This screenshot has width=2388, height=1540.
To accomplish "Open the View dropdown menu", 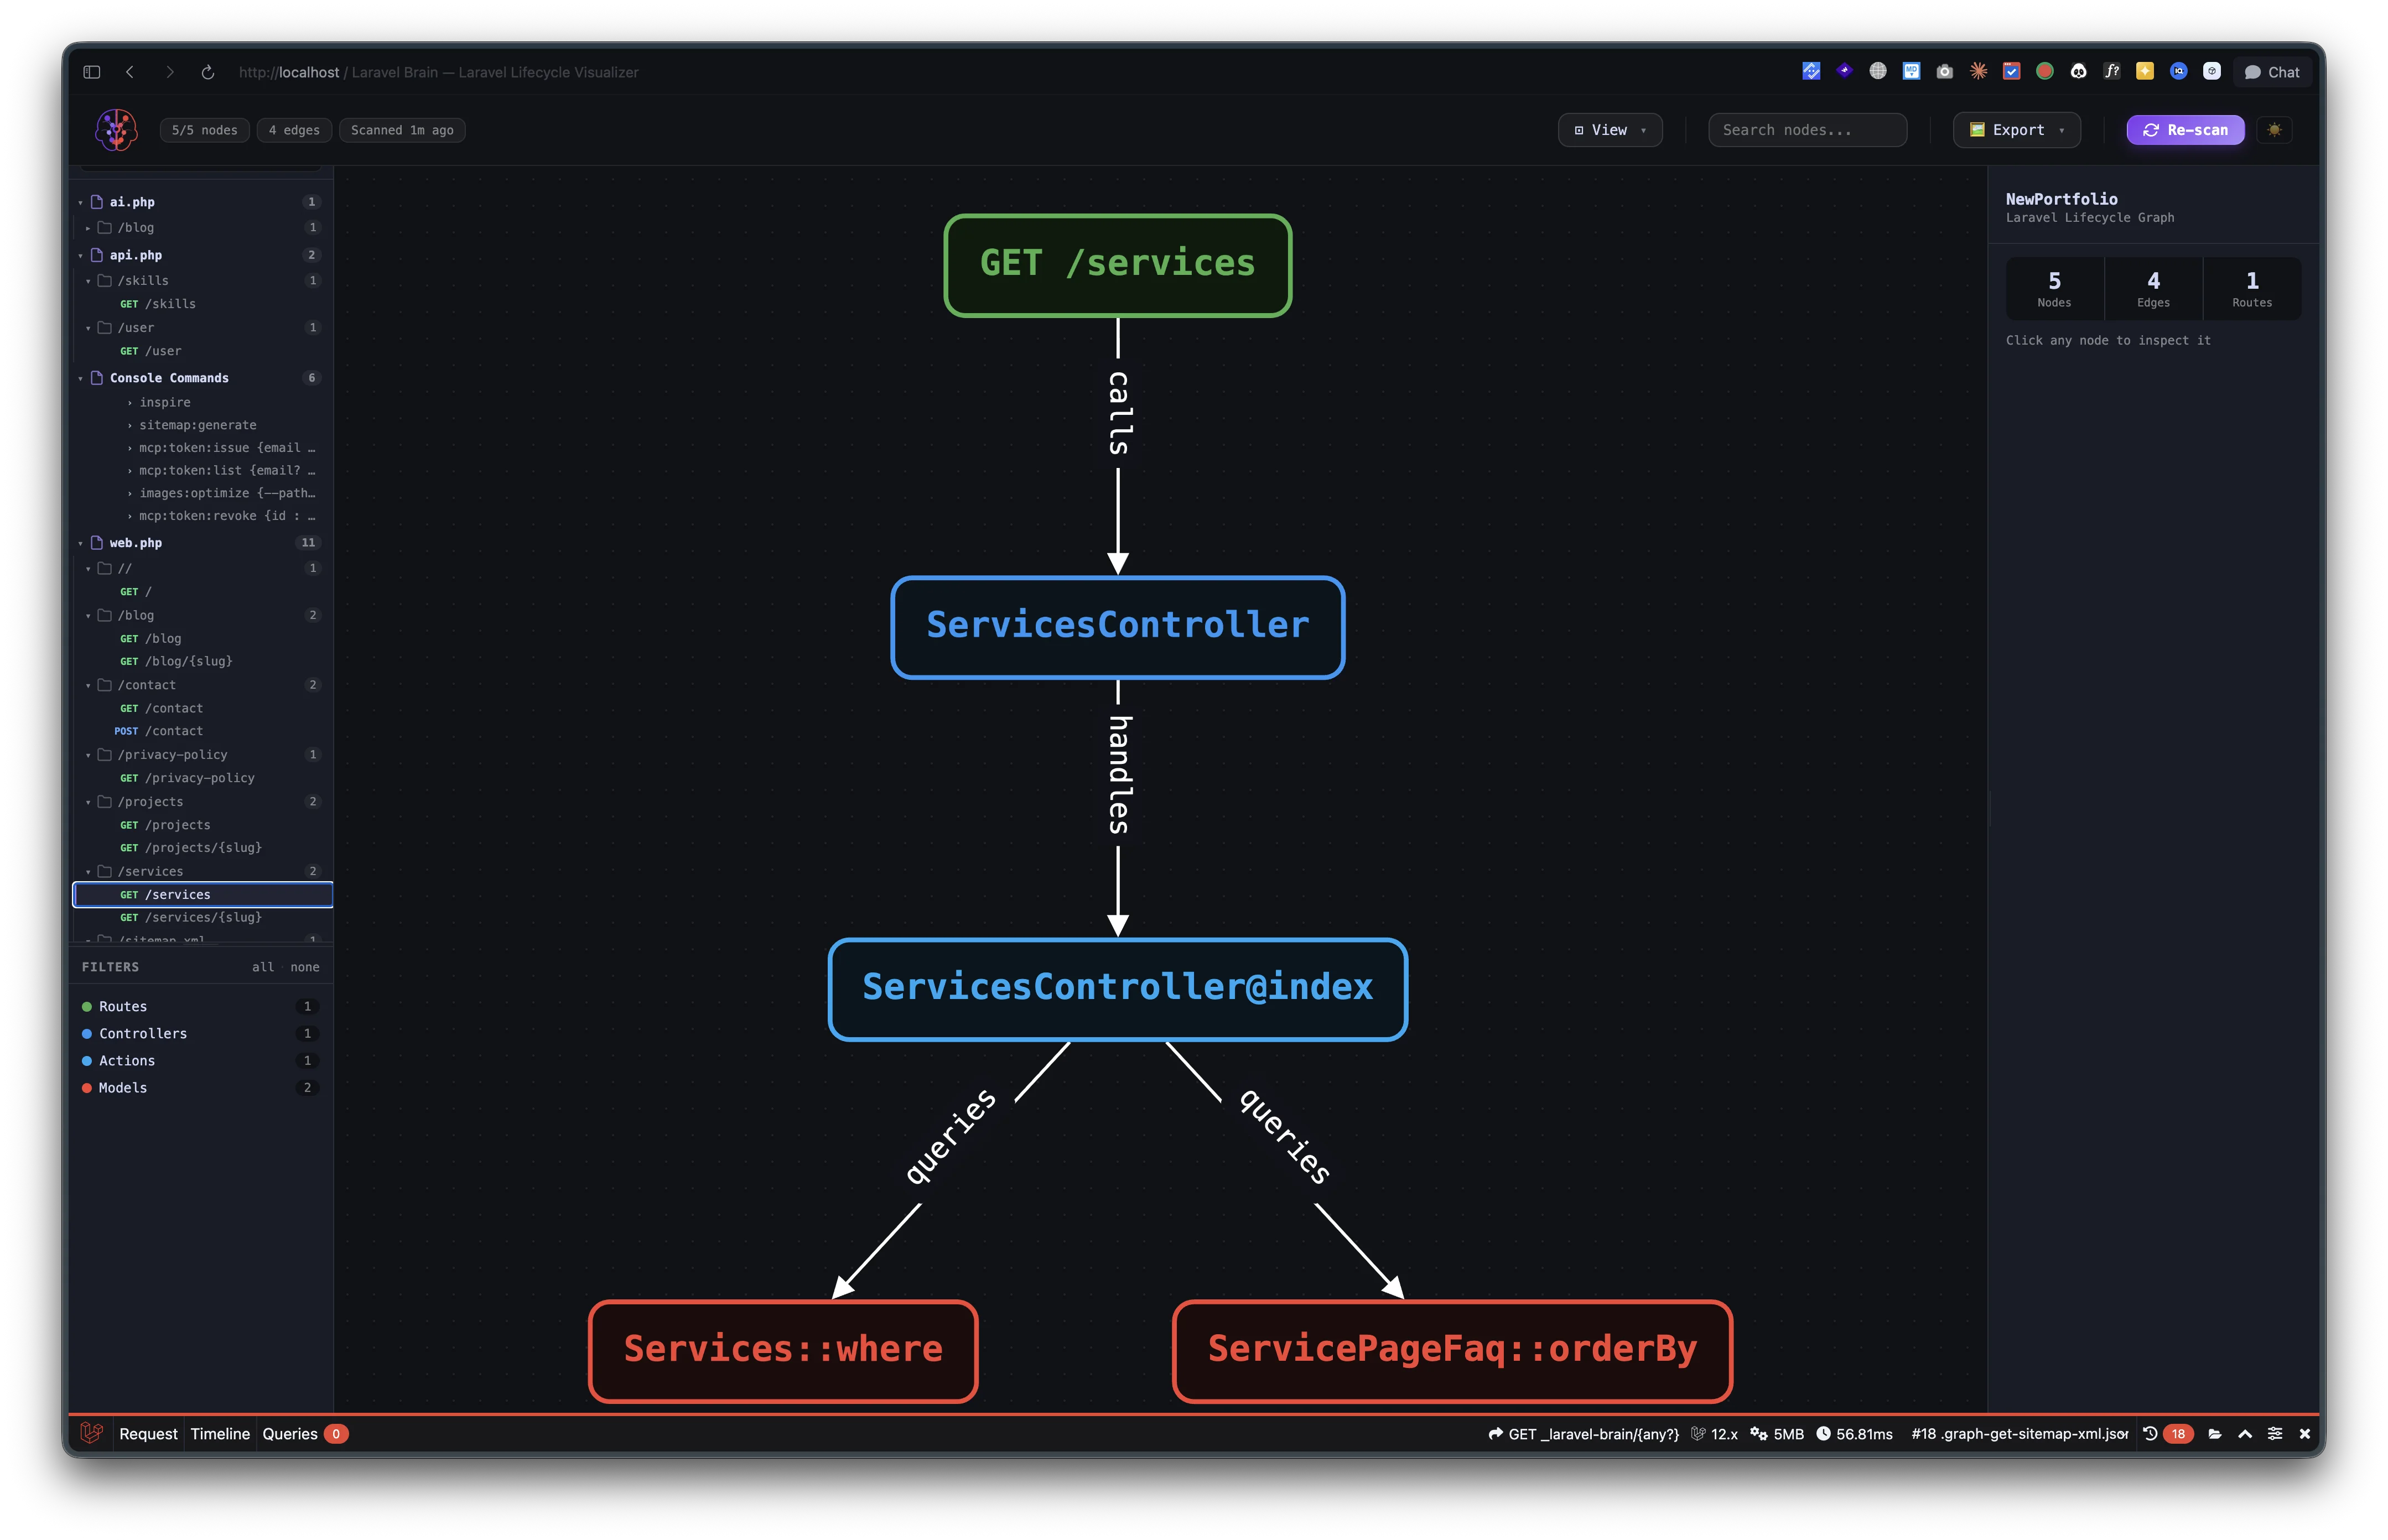I will coord(1610,130).
